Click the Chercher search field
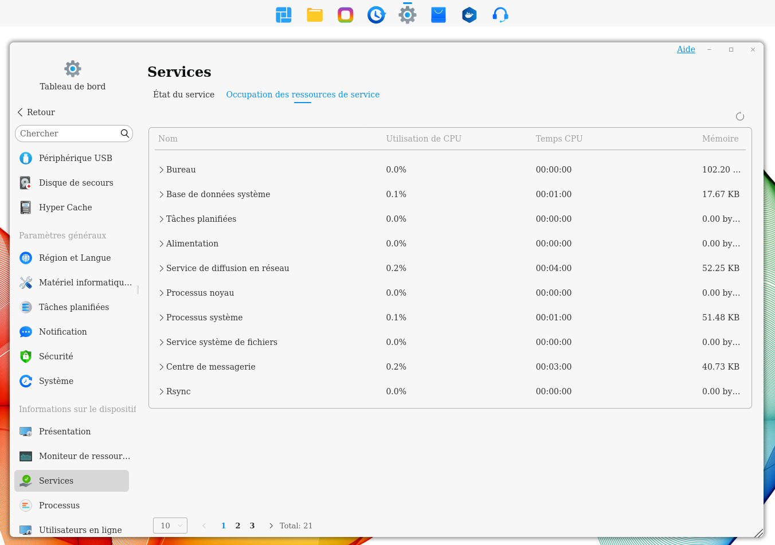This screenshot has height=545, width=775. [x=68, y=134]
